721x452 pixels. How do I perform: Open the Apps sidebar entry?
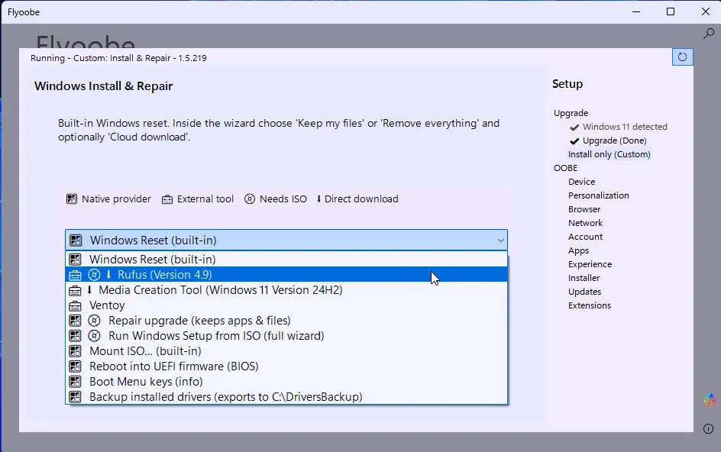pos(578,250)
